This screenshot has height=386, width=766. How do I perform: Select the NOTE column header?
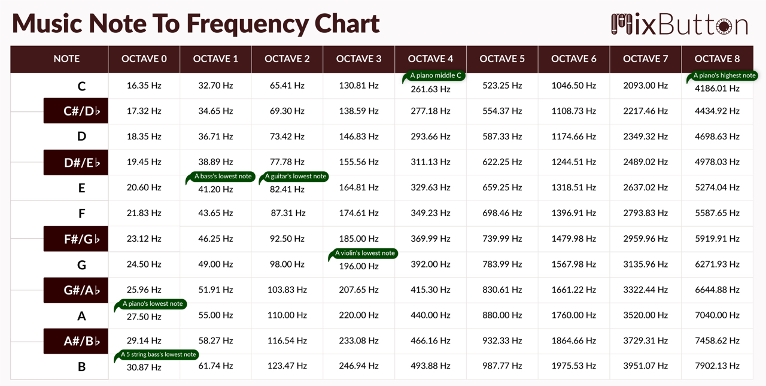(66, 59)
